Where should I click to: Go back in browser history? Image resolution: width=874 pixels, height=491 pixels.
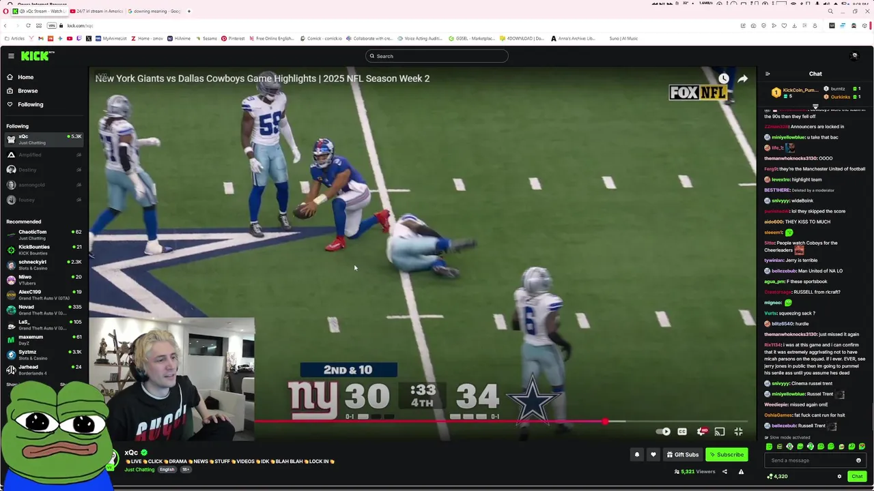(x=5, y=26)
